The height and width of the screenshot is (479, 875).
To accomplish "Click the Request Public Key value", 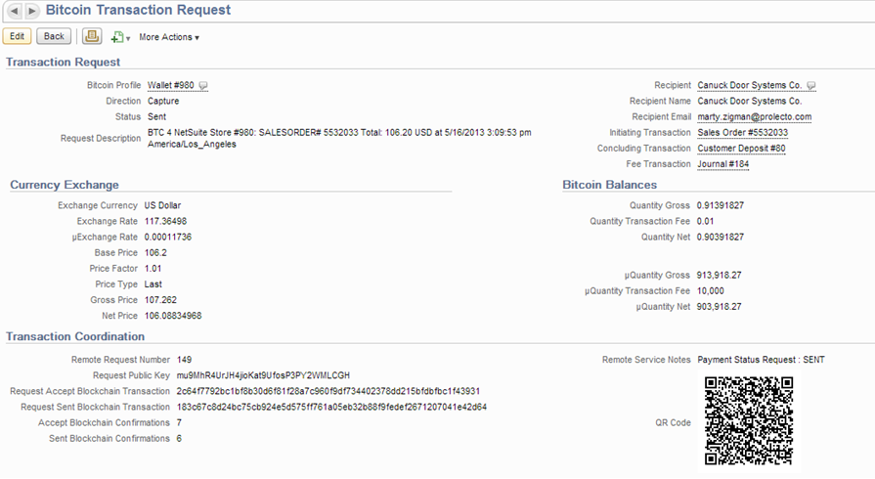I will [x=263, y=375].
